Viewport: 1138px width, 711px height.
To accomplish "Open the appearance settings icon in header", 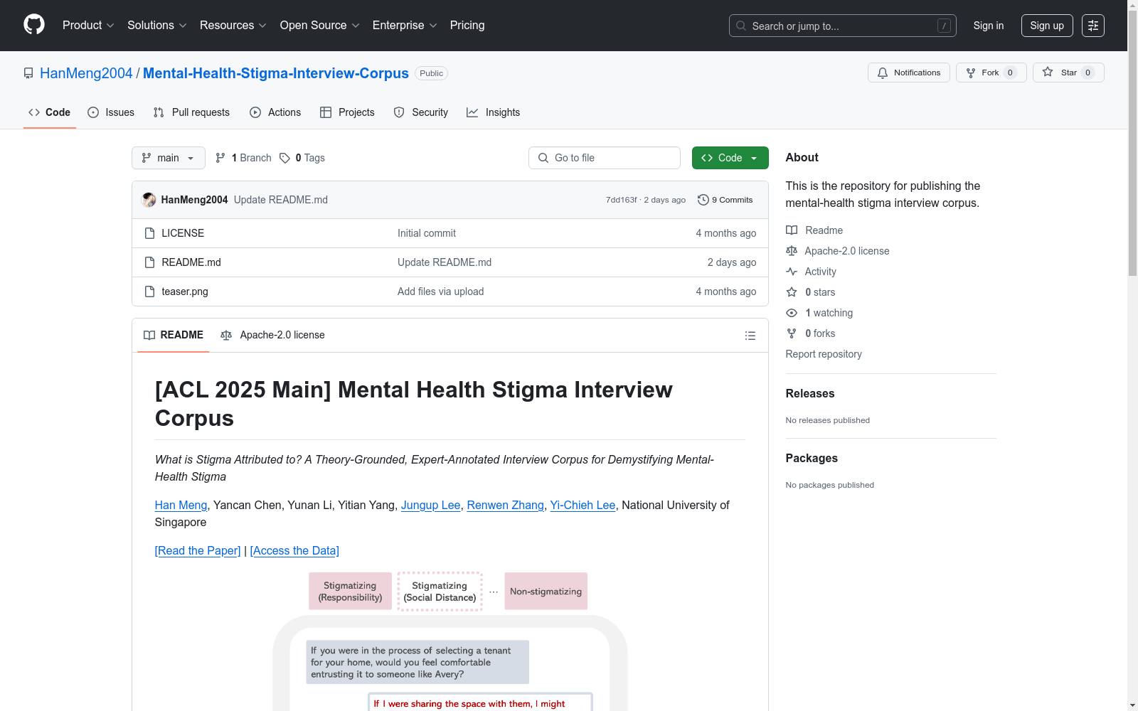I will (x=1093, y=26).
